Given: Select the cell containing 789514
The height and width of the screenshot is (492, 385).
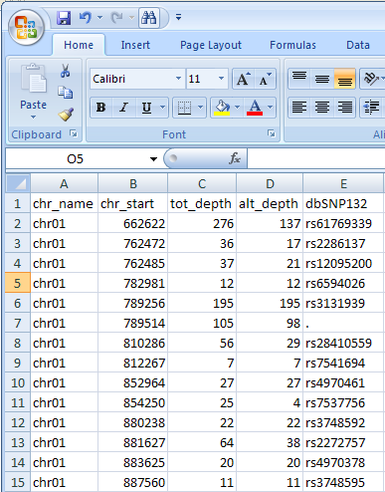Looking at the screenshot, I should point(132,323).
